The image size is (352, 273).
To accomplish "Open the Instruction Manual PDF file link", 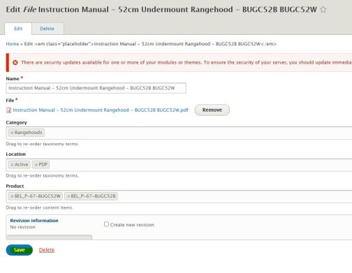I will (101, 110).
